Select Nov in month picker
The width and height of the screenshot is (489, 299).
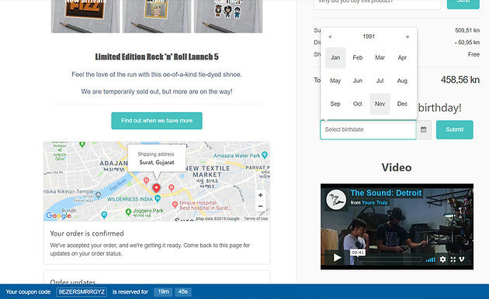click(x=380, y=104)
